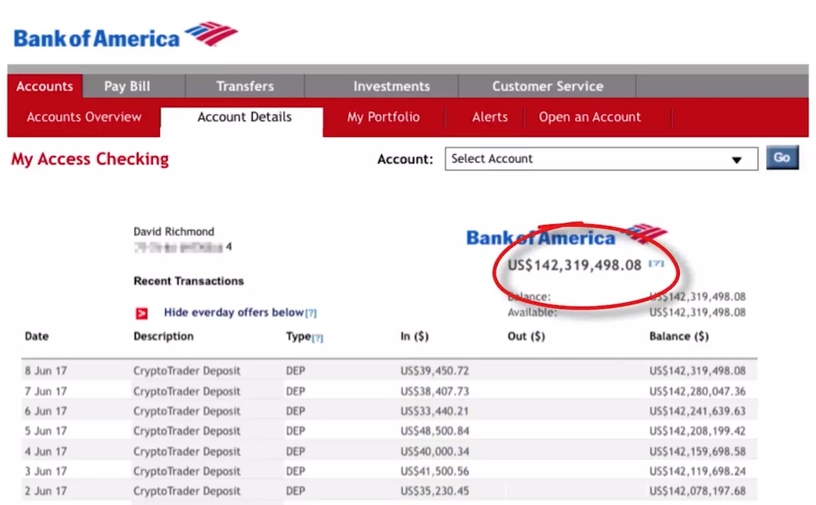
Task: Click Open an Account
Action: (x=590, y=117)
